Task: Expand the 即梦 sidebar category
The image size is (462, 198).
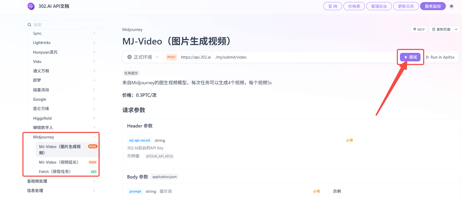Action: click(64, 80)
